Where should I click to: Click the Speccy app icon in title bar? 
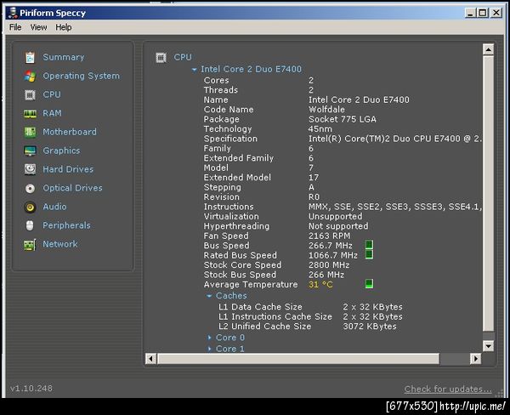13,13
